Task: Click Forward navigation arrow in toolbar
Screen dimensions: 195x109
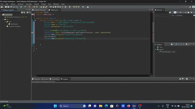Action: pos(83,7)
